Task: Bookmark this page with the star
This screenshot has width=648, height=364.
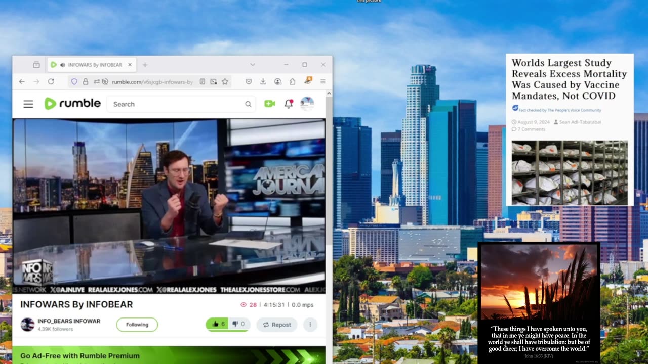Action: [x=225, y=81]
